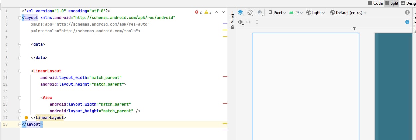
Task: Click the expand horizontally icon
Action: [248, 22]
